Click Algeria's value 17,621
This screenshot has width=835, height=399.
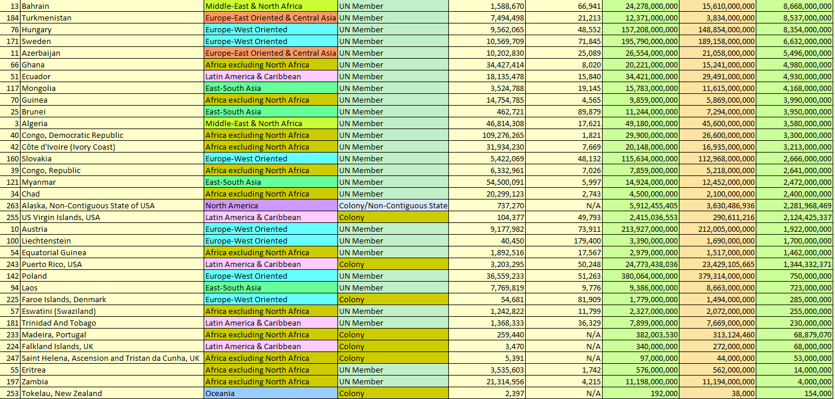click(x=564, y=123)
